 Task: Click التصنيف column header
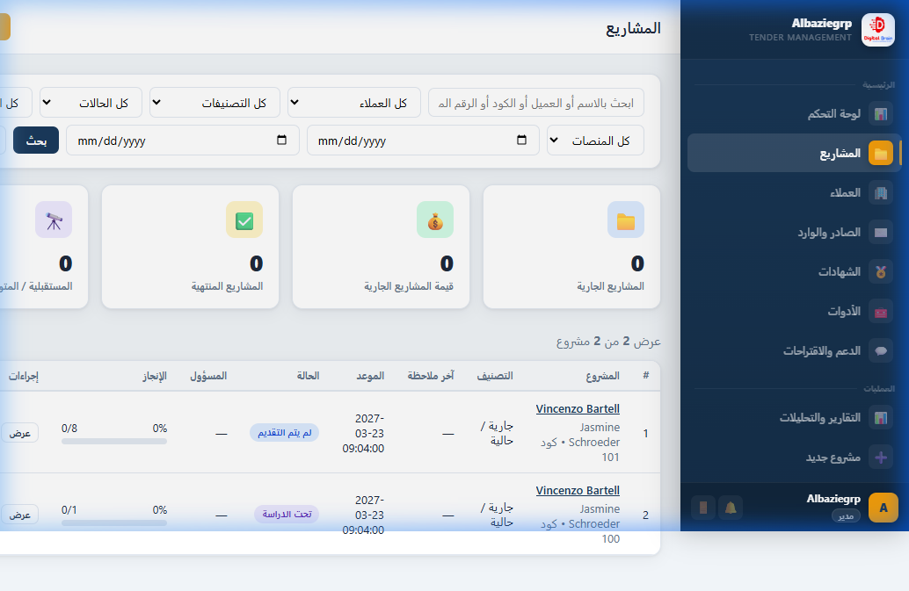click(495, 376)
